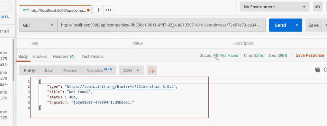Select the Raw view mode
Image resolution: width=327 pixels, height=126 pixels.
click(x=48, y=70)
